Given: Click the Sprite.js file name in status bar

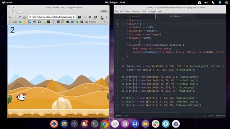Looking at the screenshot, I should pyautogui.click(x=119, y=115).
